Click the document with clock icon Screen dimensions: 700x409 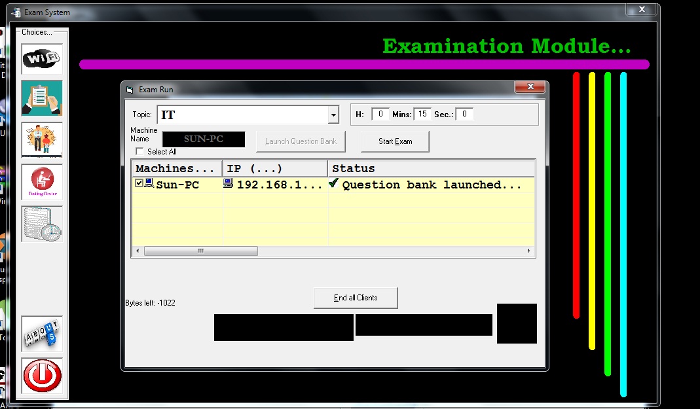[x=42, y=224]
